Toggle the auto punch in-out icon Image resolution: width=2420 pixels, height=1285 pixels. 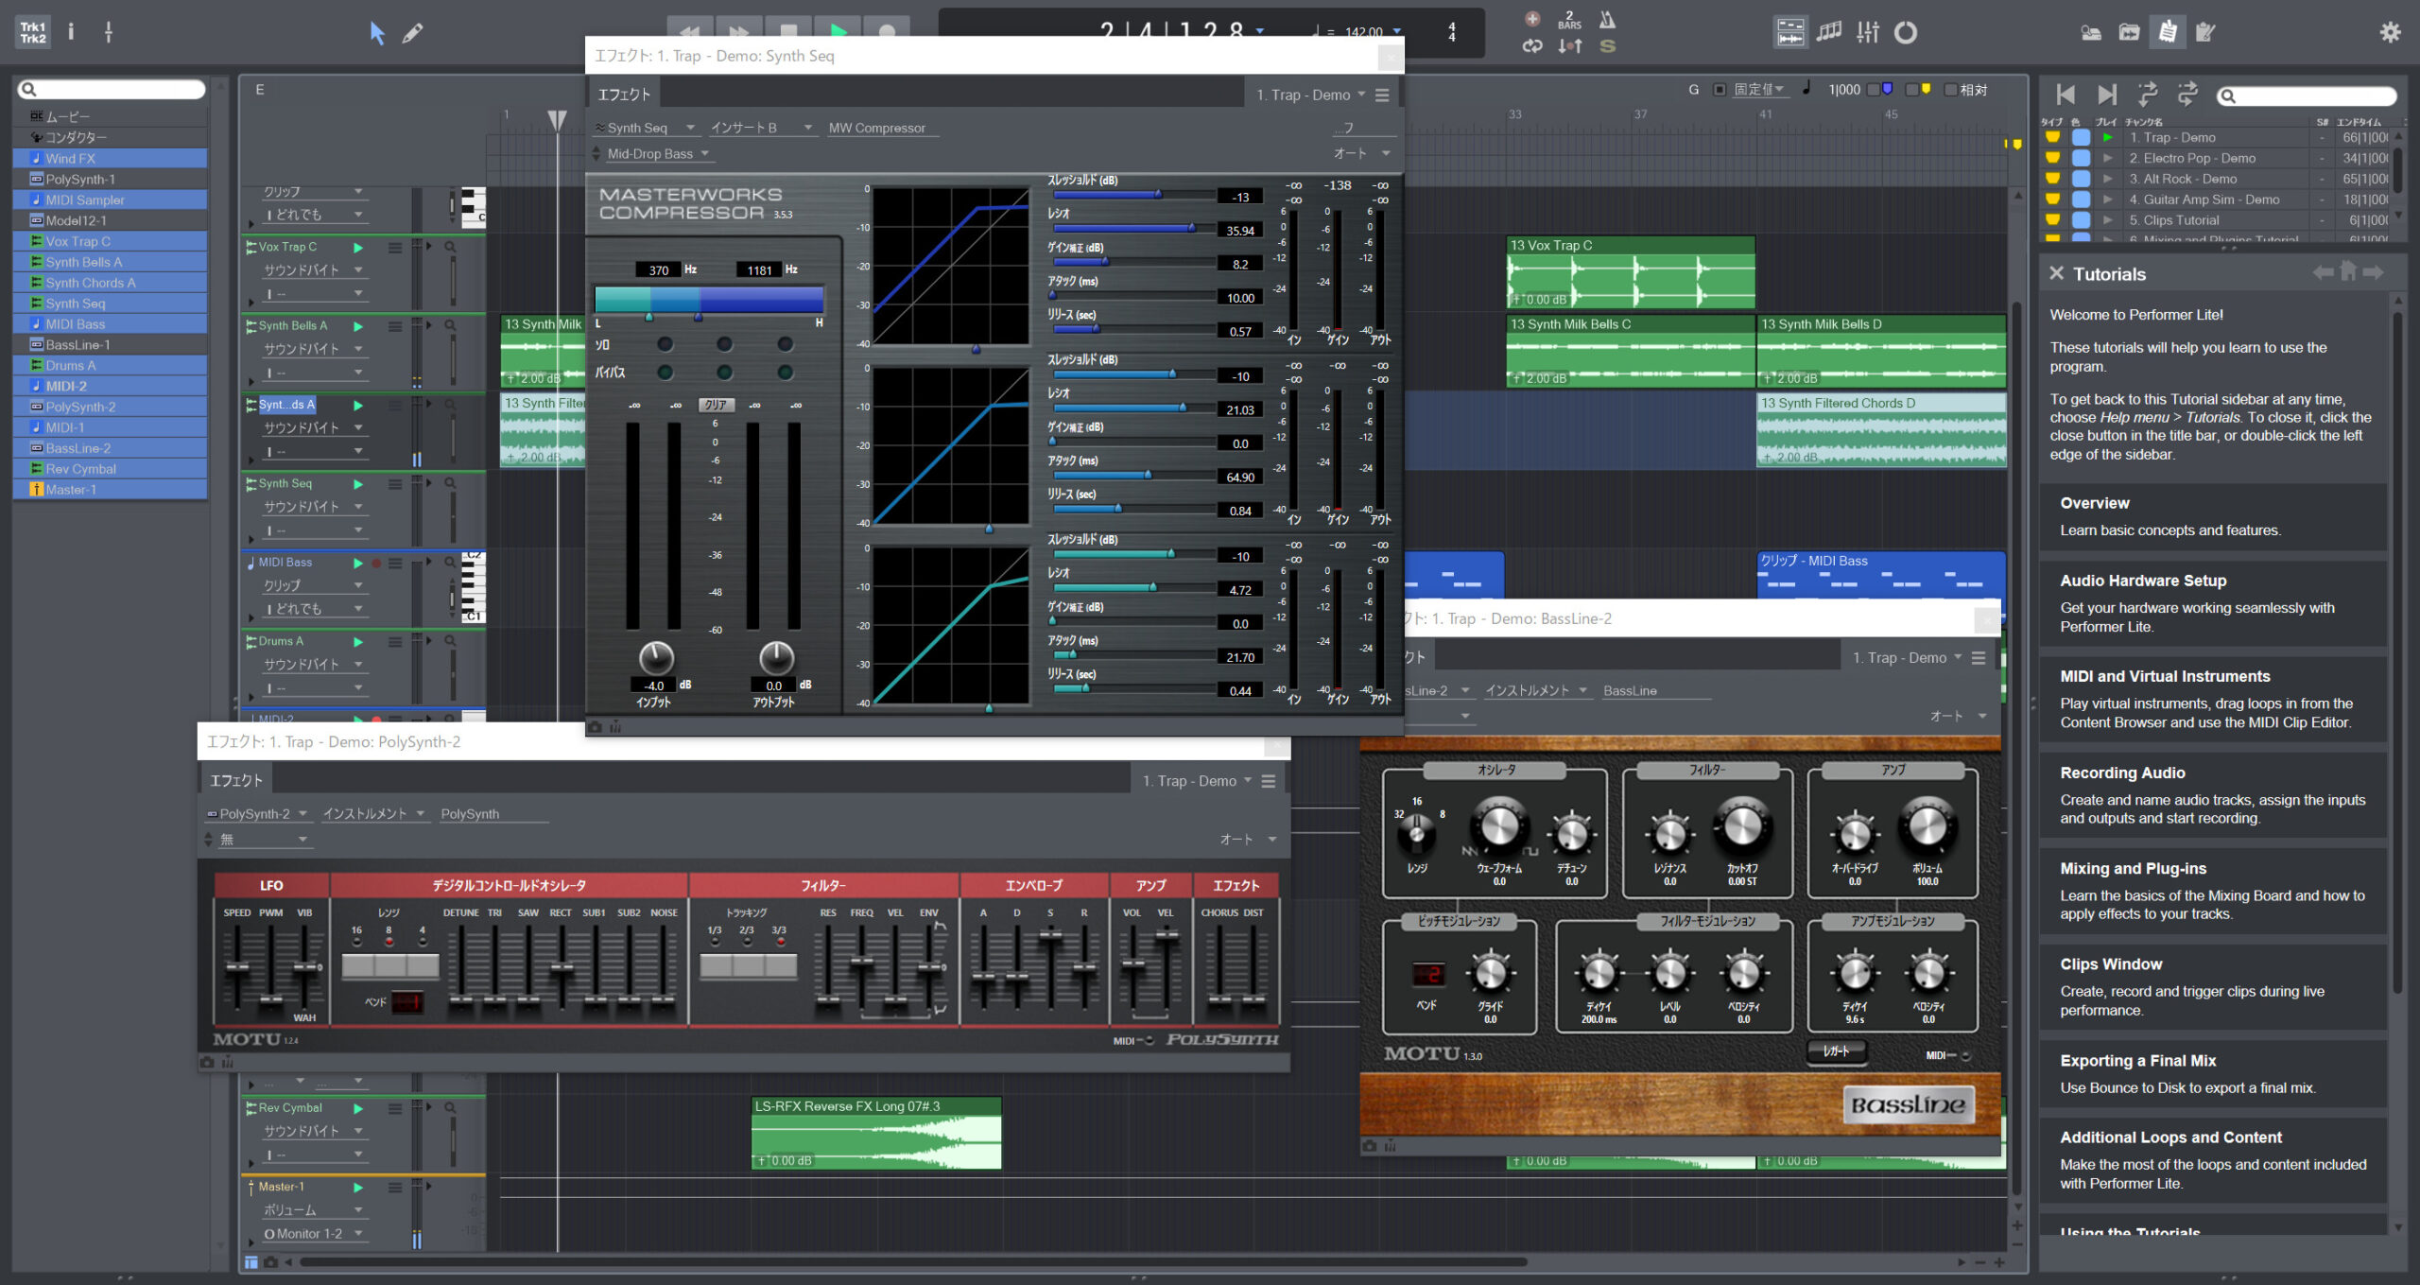[1569, 45]
